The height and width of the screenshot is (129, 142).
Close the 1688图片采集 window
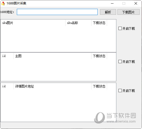pyautogui.click(x=136, y=3)
